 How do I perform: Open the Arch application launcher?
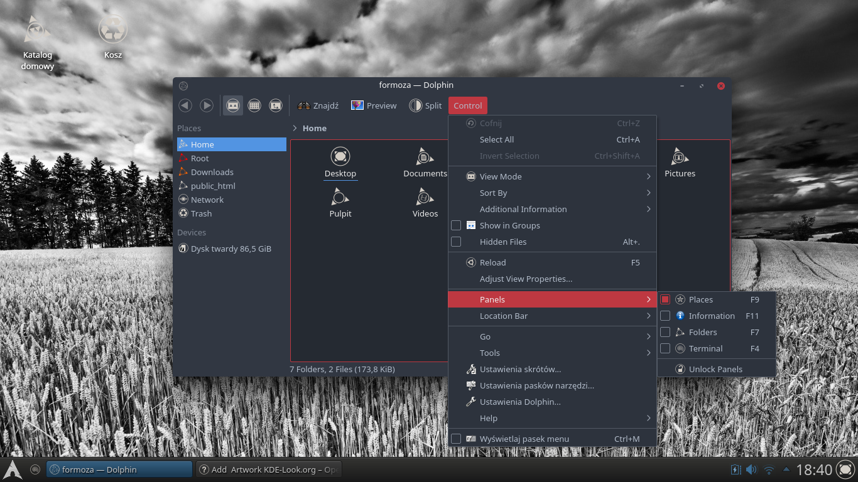click(x=13, y=469)
